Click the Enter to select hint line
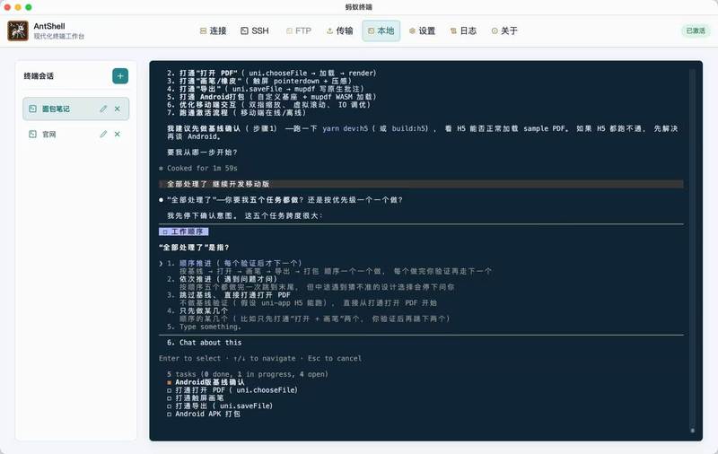Screen dimensions: 718x454 260,358
